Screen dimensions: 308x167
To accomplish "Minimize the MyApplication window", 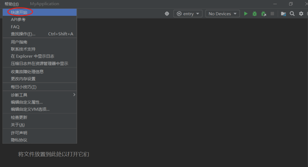I will (x=275, y=4).
